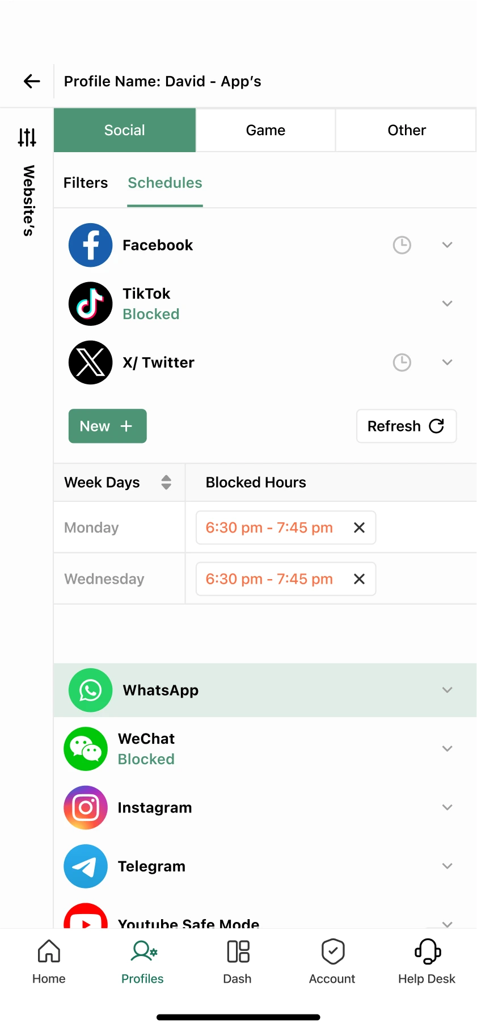Open the Dash navigation item
Image resolution: width=477 pixels, height=1031 pixels.
tap(238, 962)
